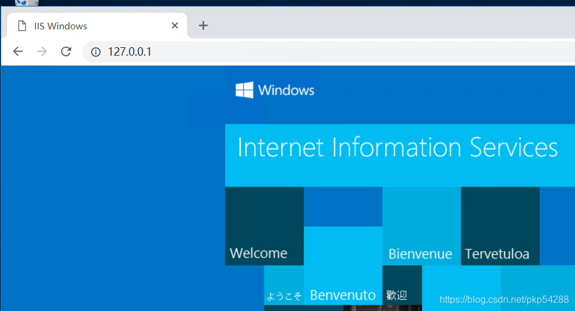Select the Bienvenue tile
The height and width of the screenshot is (311, 575).
422,226
